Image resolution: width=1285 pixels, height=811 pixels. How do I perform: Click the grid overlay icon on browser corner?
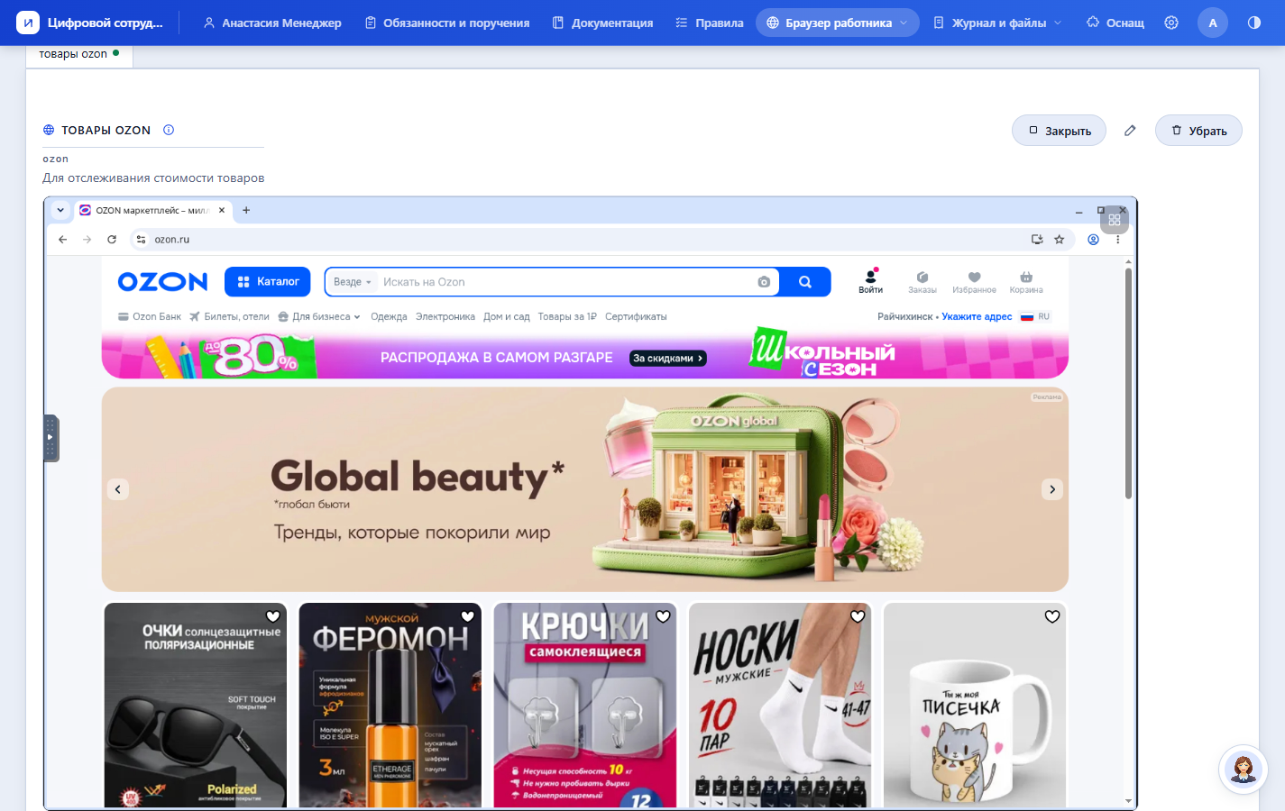[x=1115, y=220]
